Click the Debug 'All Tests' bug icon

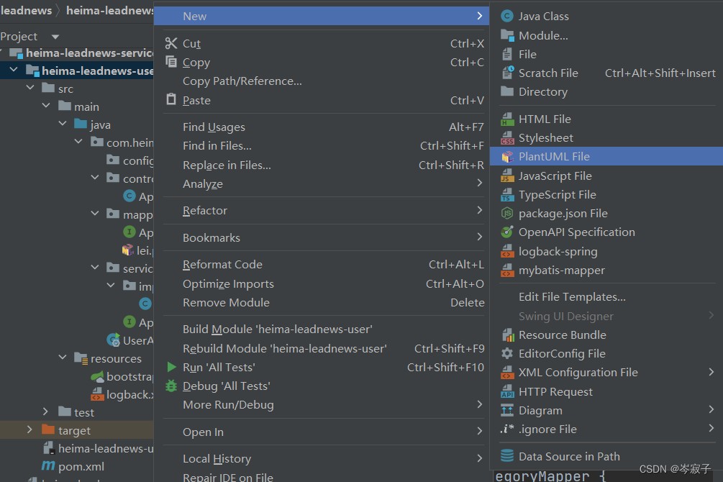[x=171, y=386]
